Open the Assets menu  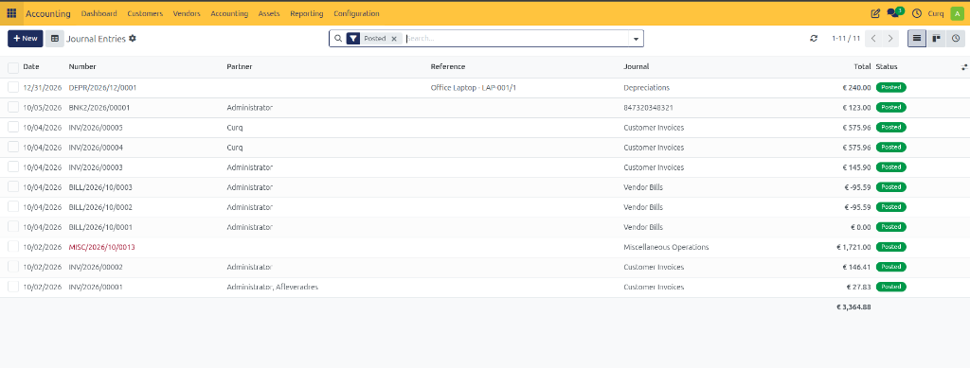tap(268, 13)
